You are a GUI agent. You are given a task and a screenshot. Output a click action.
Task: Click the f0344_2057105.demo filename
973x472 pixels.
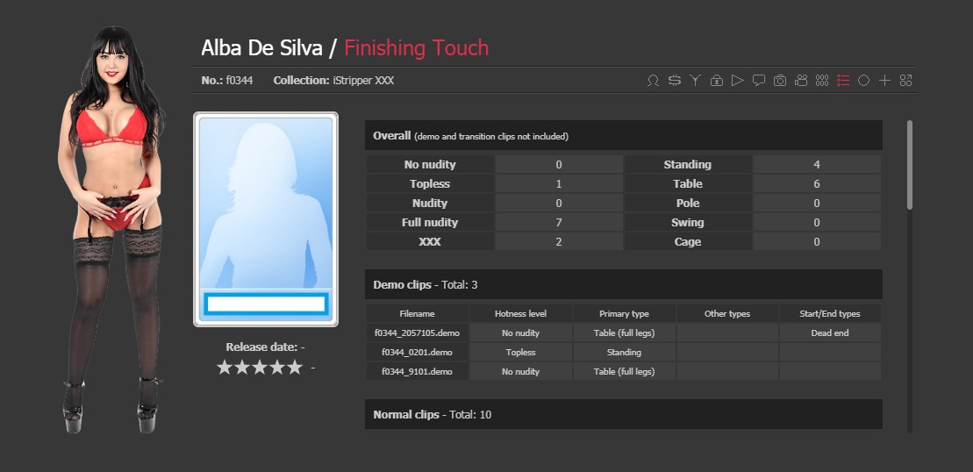(x=417, y=333)
